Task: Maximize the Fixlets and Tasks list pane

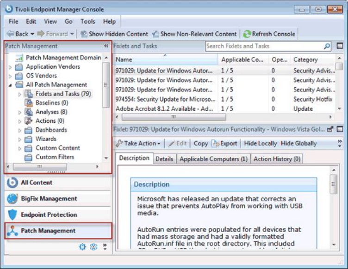Action: pos(340,46)
